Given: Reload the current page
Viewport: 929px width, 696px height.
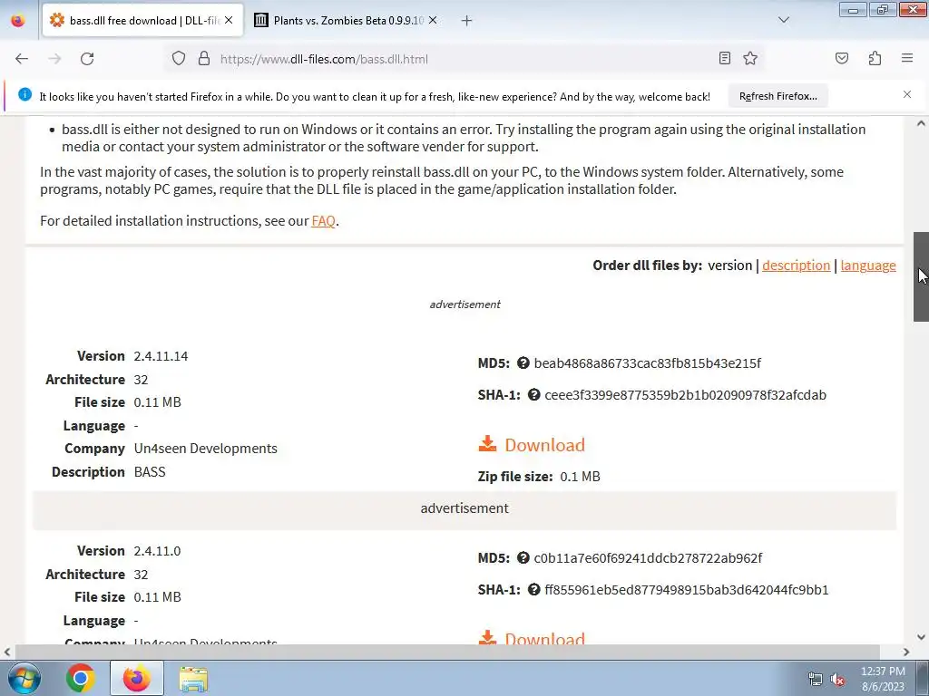Looking at the screenshot, I should click(87, 59).
